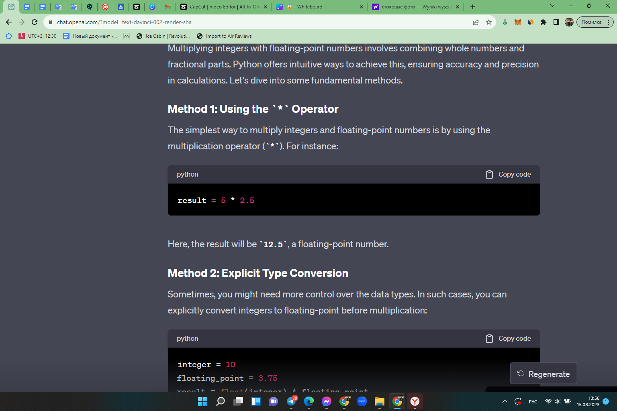Expand hidden system tray icons
The width and height of the screenshot is (617, 411).
[505, 401]
